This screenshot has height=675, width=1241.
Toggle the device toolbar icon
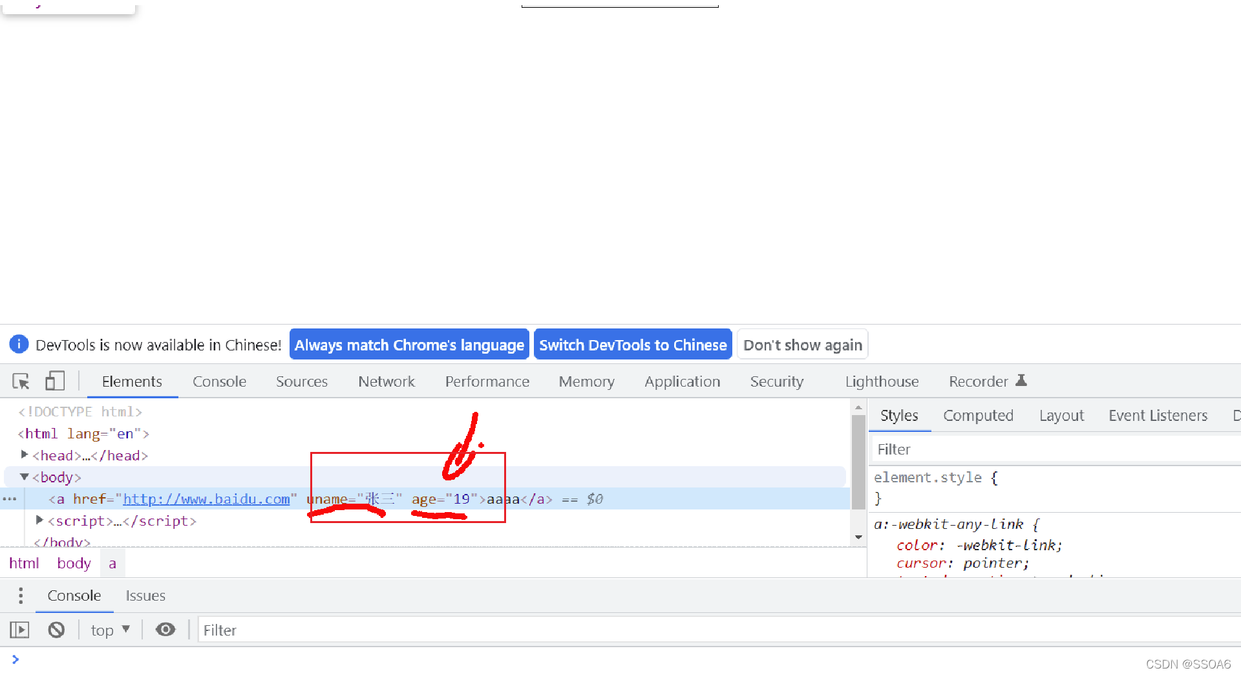(x=55, y=381)
